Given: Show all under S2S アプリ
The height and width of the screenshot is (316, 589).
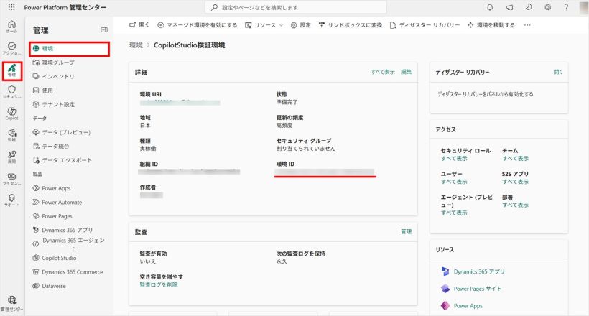Looking at the screenshot, I should coord(515,182).
